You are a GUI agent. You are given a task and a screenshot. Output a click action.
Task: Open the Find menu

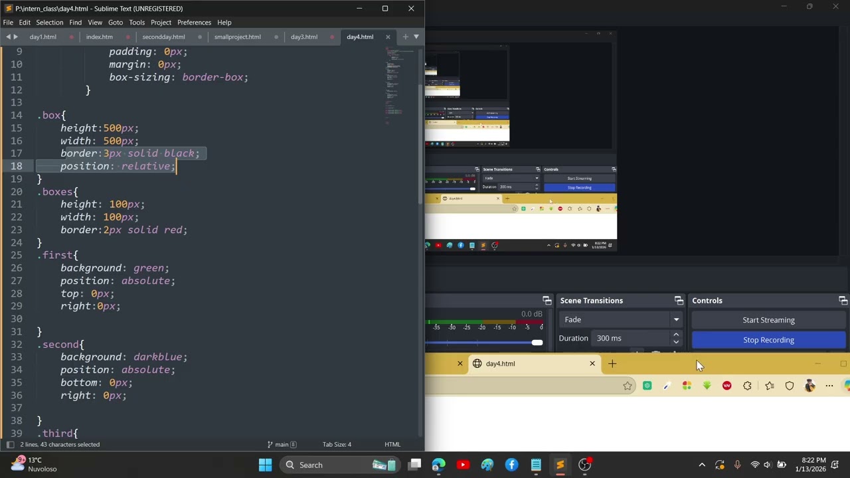[76, 22]
